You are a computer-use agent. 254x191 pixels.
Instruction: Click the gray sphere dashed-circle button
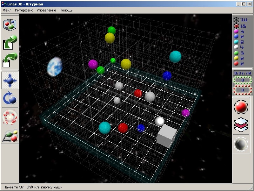coord(241,144)
